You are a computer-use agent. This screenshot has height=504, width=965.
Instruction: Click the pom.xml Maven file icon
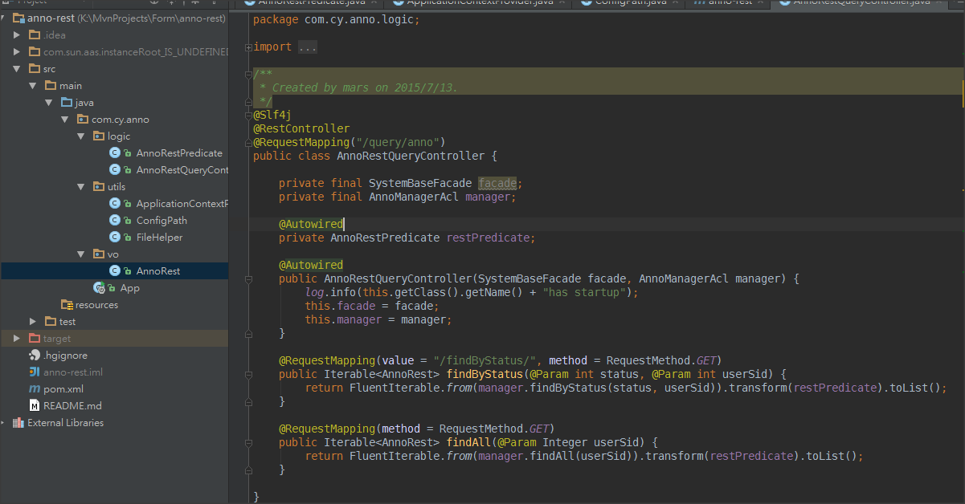point(35,388)
